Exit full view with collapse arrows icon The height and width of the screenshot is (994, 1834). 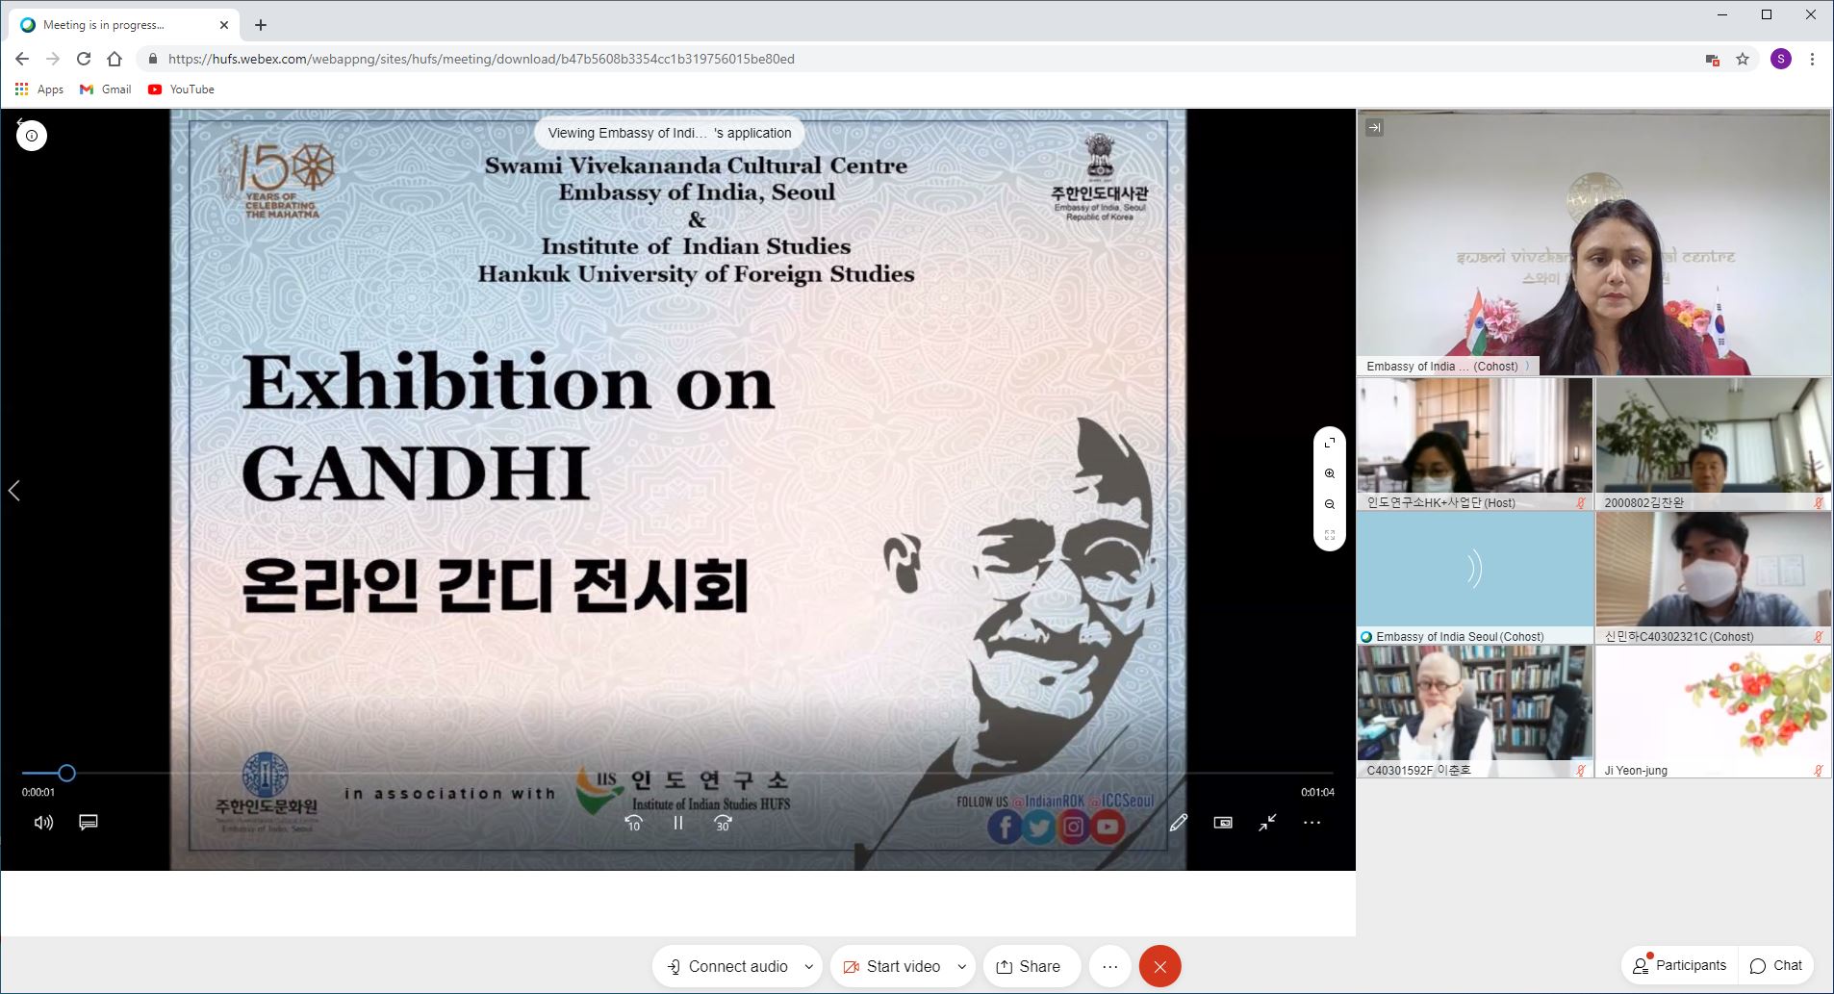pos(1267,823)
